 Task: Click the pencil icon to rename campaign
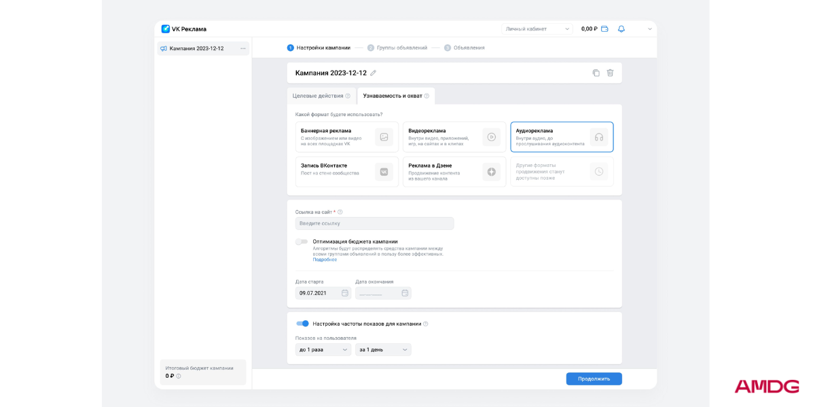point(373,73)
